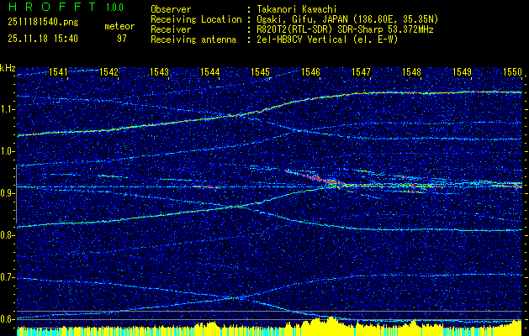Click time marker 1543
The height and width of the screenshot is (336, 529).
click(159, 71)
